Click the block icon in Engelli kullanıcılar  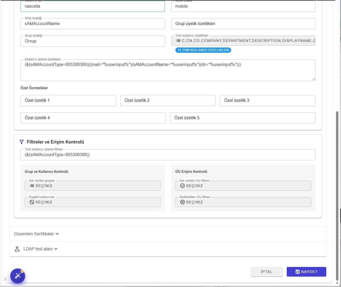click(x=32, y=202)
